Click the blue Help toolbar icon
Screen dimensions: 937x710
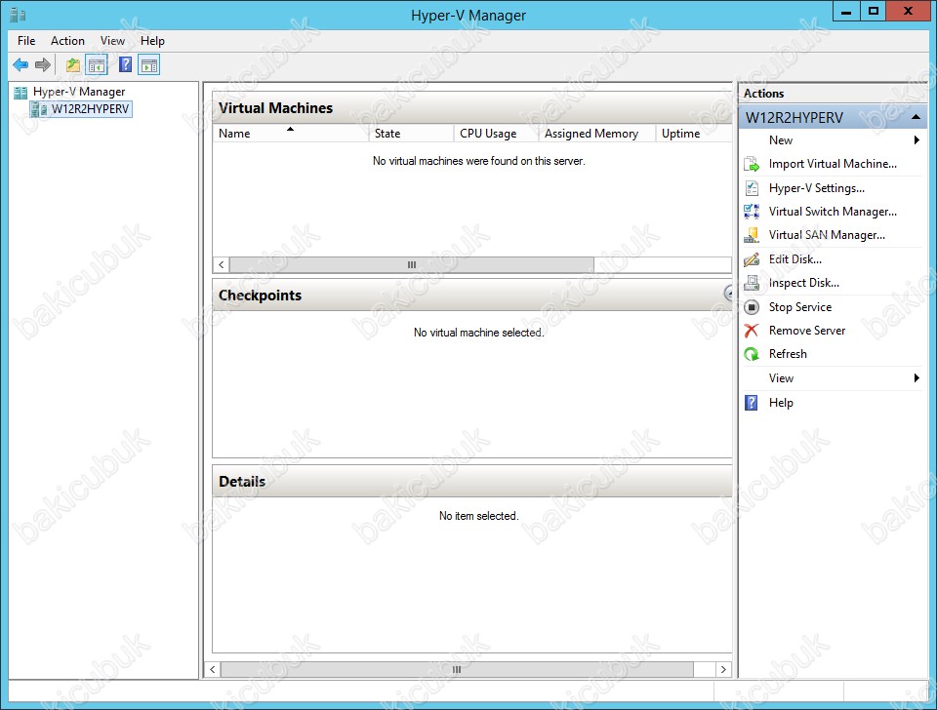point(126,64)
